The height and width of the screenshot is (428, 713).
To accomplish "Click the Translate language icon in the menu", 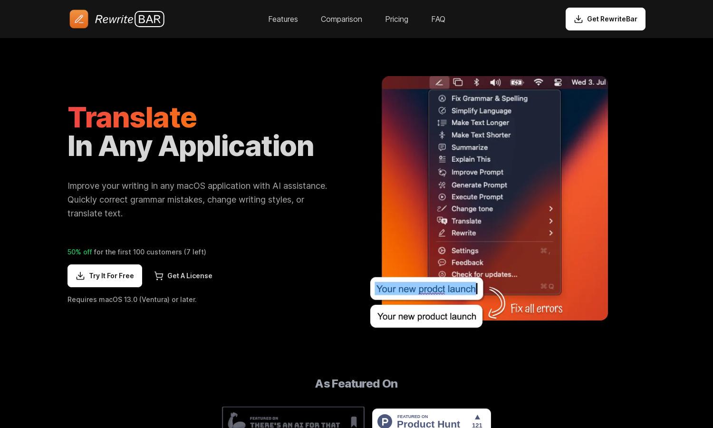I will 442,221.
